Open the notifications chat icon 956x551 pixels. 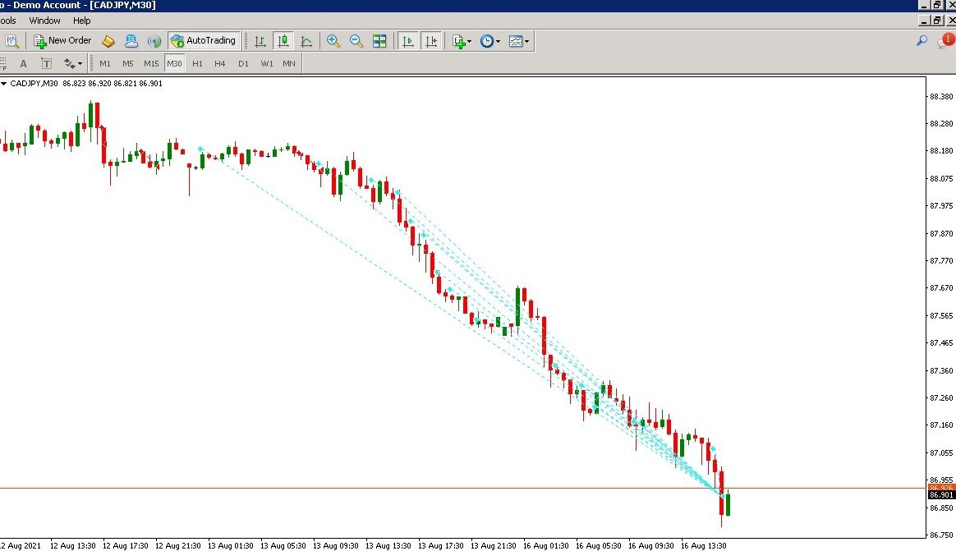[x=945, y=41]
